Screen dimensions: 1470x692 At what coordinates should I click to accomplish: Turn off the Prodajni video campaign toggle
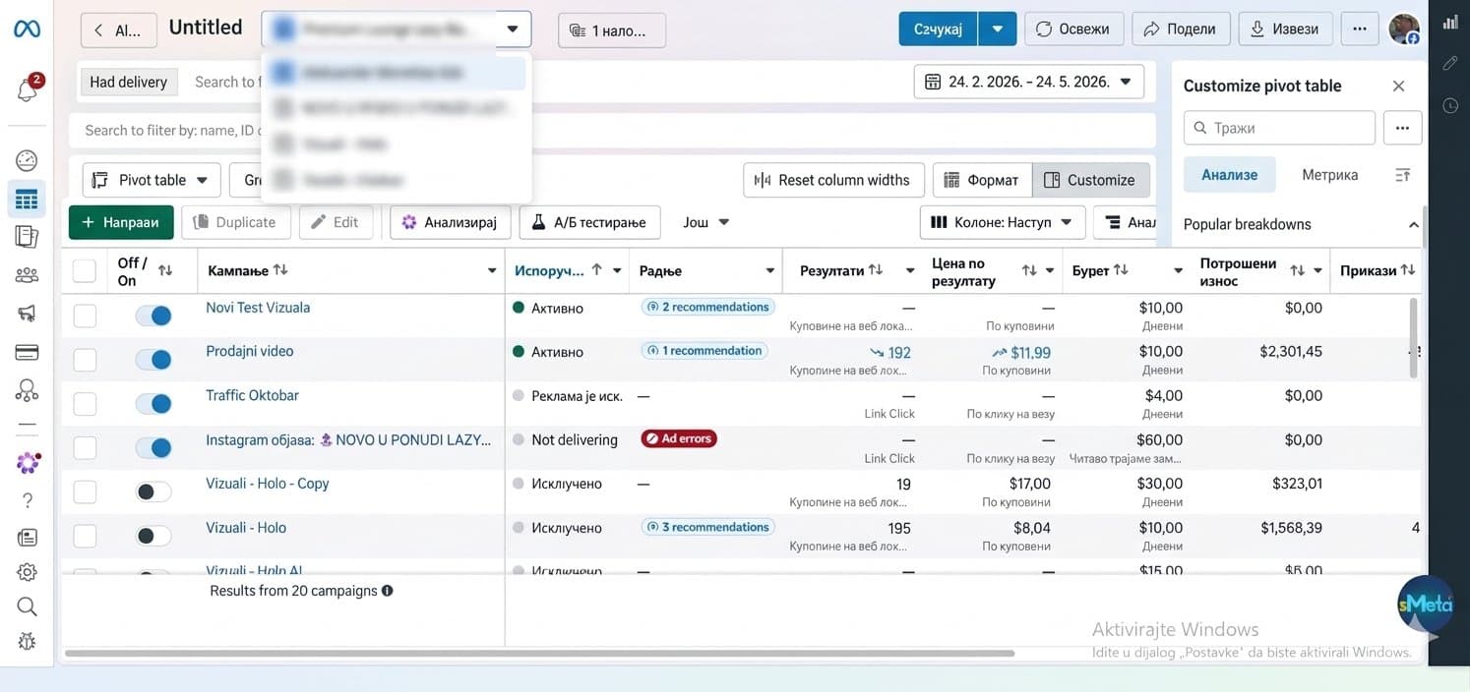pyautogui.click(x=153, y=360)
